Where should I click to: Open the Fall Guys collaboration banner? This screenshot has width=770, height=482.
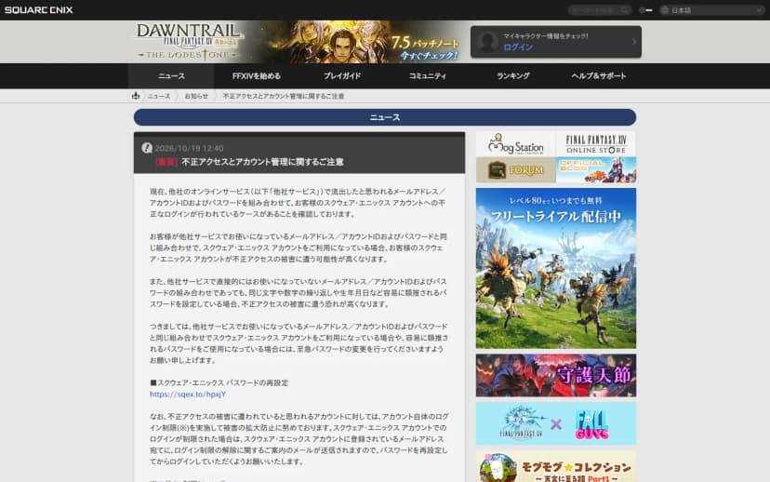(x=556, y=423)
